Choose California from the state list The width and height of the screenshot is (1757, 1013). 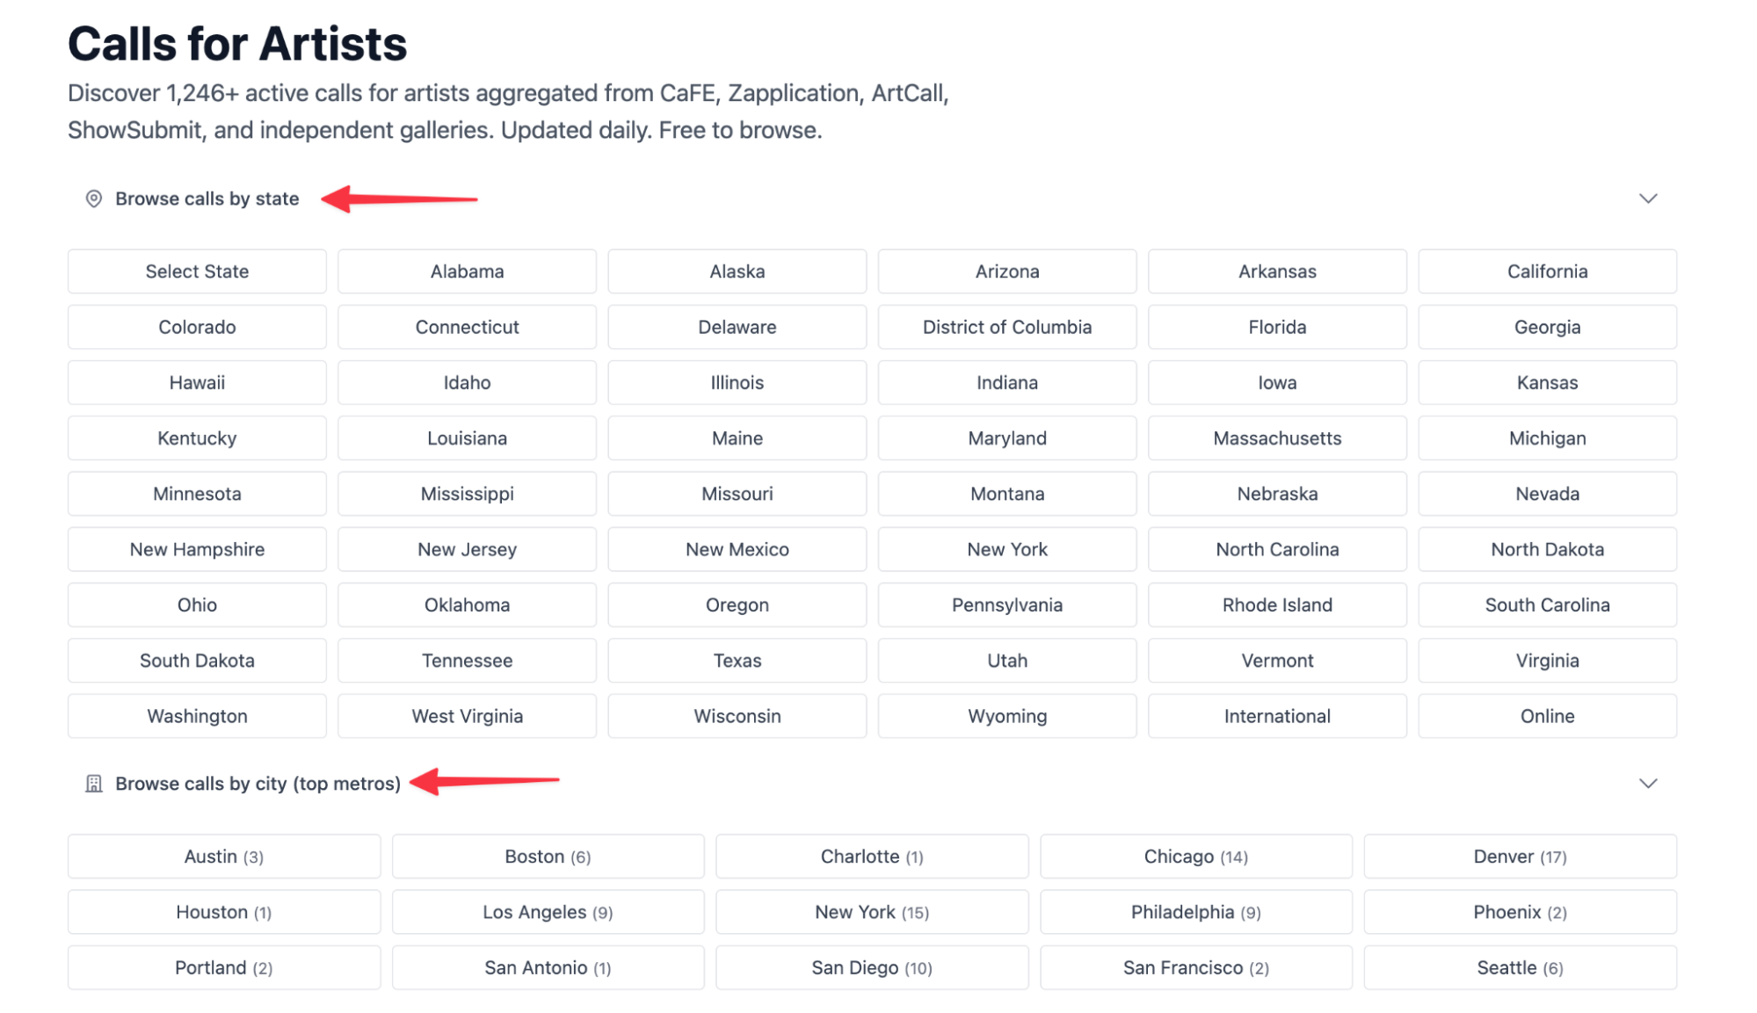[1546, 271]
